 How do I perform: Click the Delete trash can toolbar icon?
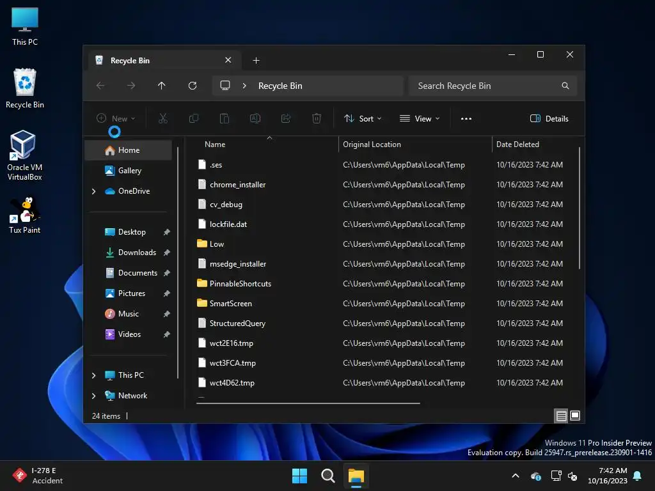pos(317,118)
